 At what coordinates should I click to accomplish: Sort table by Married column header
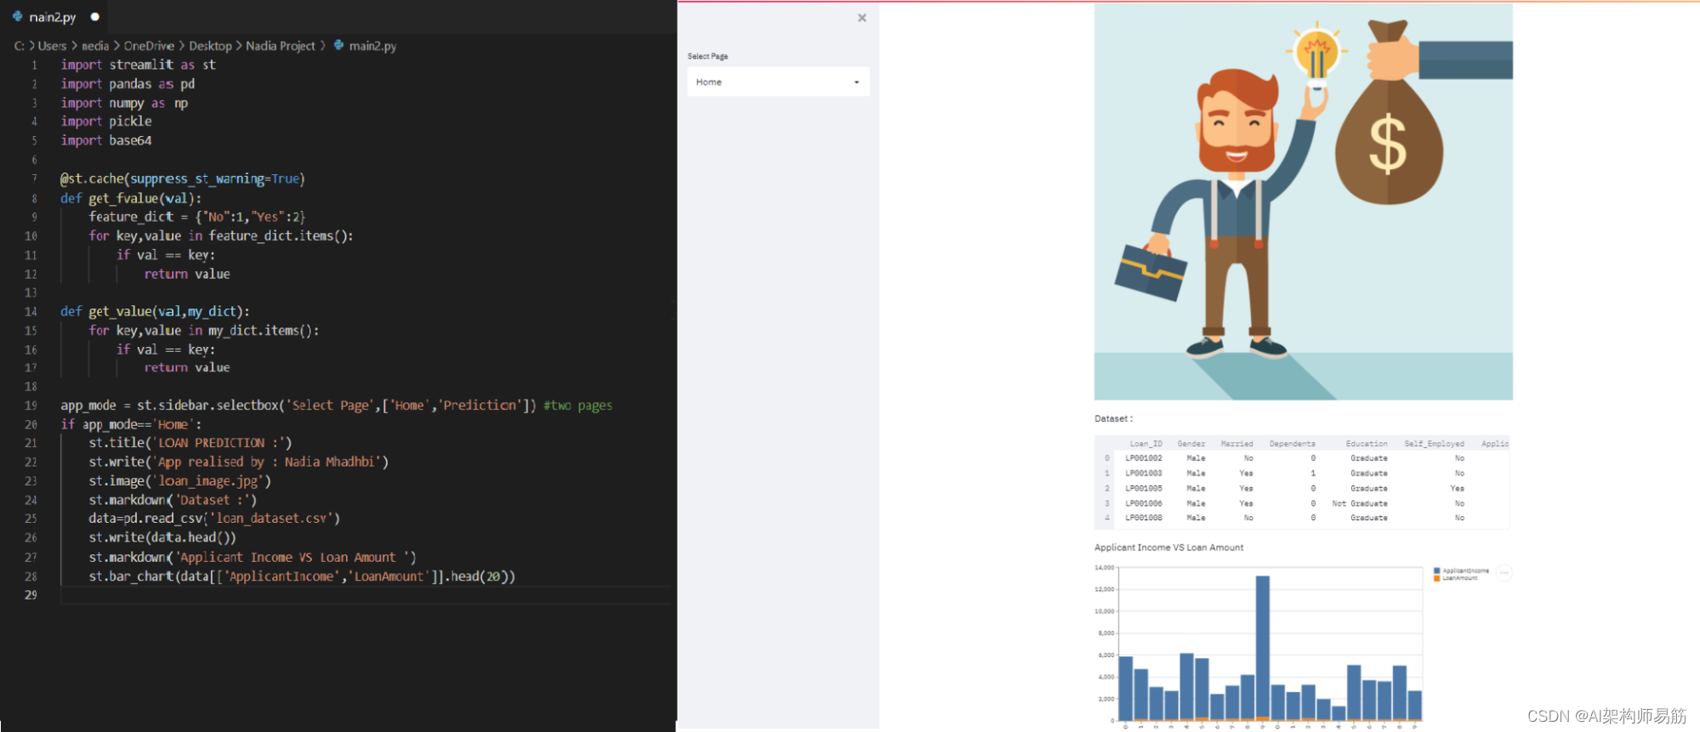point(1237,444)
